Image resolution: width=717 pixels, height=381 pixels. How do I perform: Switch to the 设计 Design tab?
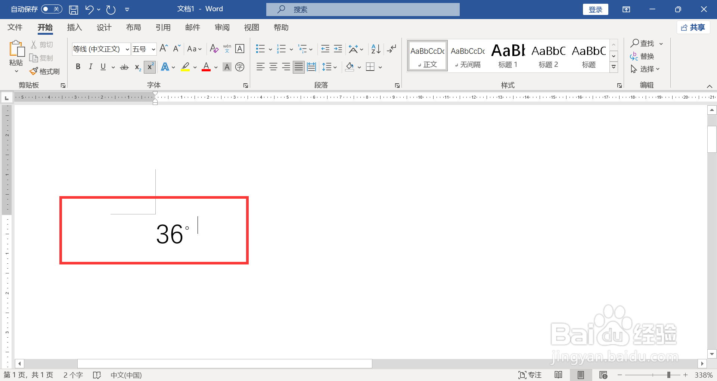pos(104,27)
